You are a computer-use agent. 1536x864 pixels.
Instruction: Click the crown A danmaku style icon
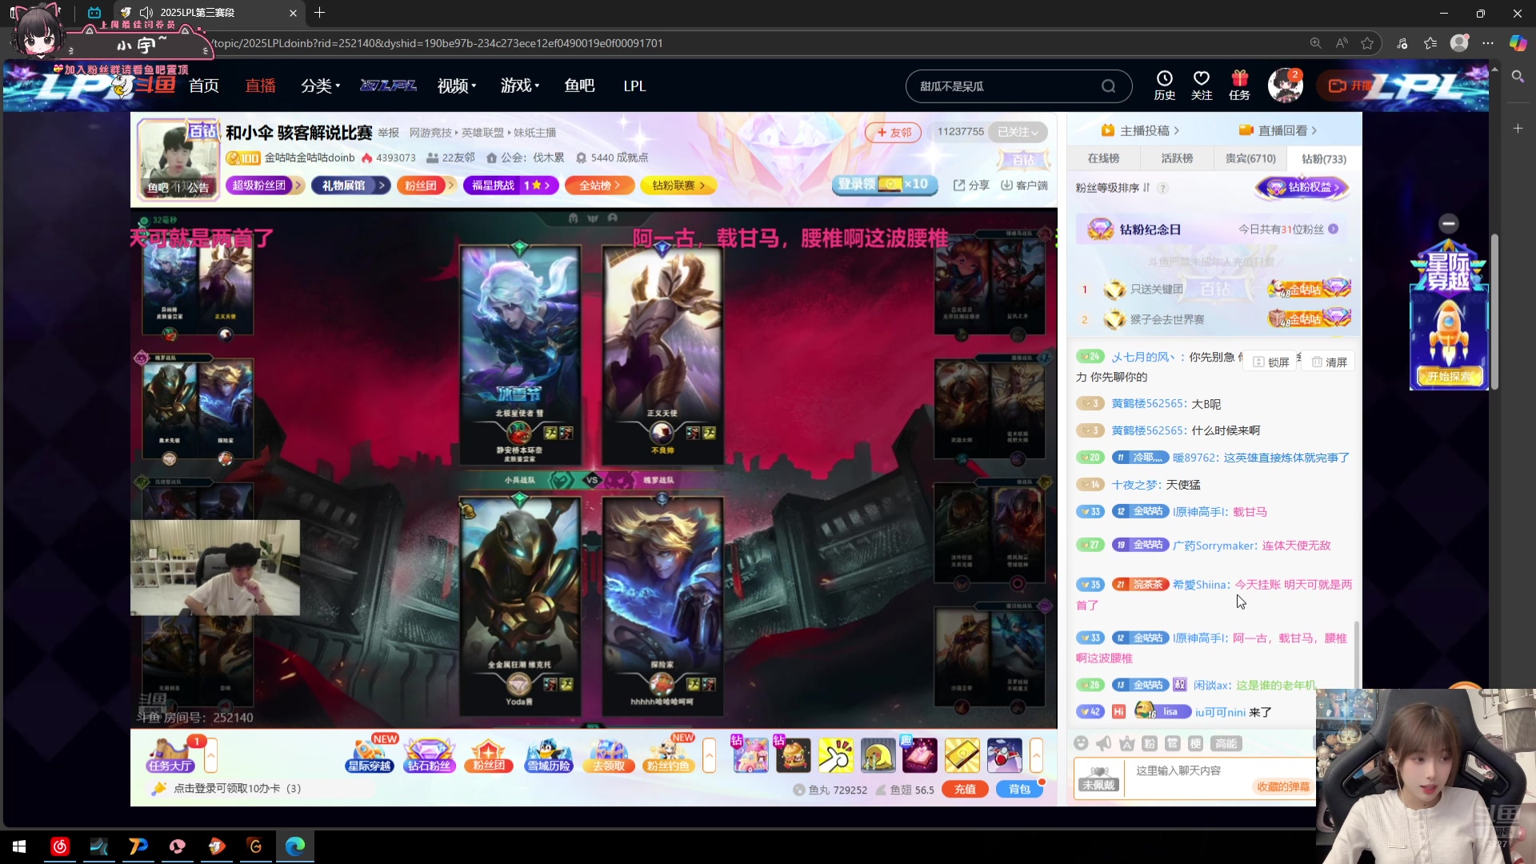[x=1127, y=743]
